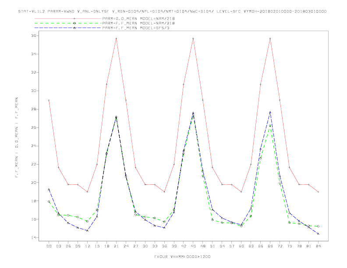The width and height of the screenshot is (347, 268).
Task: Select legend entry PARM=F.F_MEAN MODEL=NAM/218
Action: [x=138, y=23]
